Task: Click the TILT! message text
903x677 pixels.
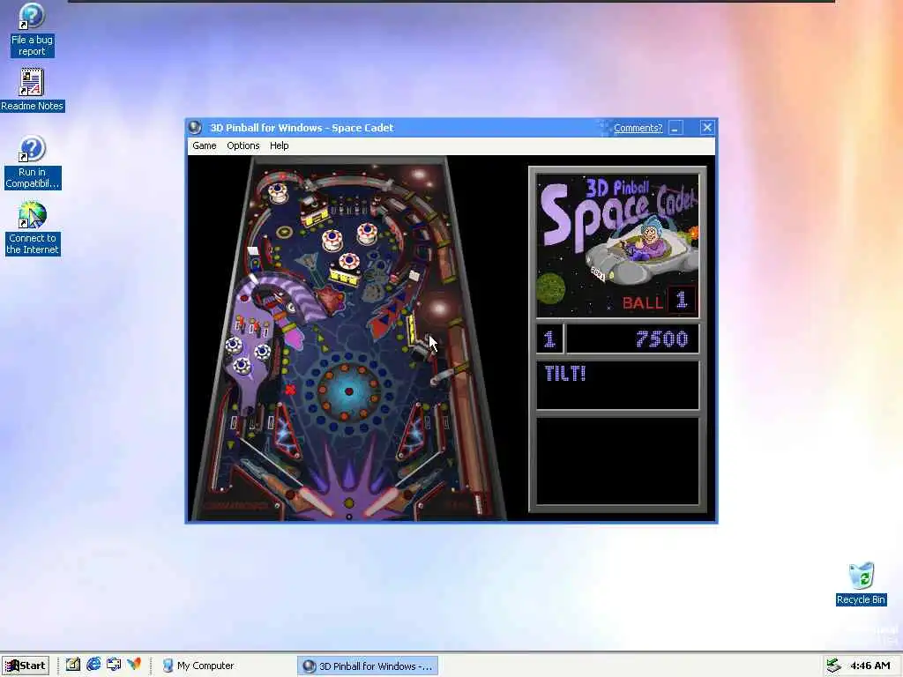Action: [x=565, y=374]
